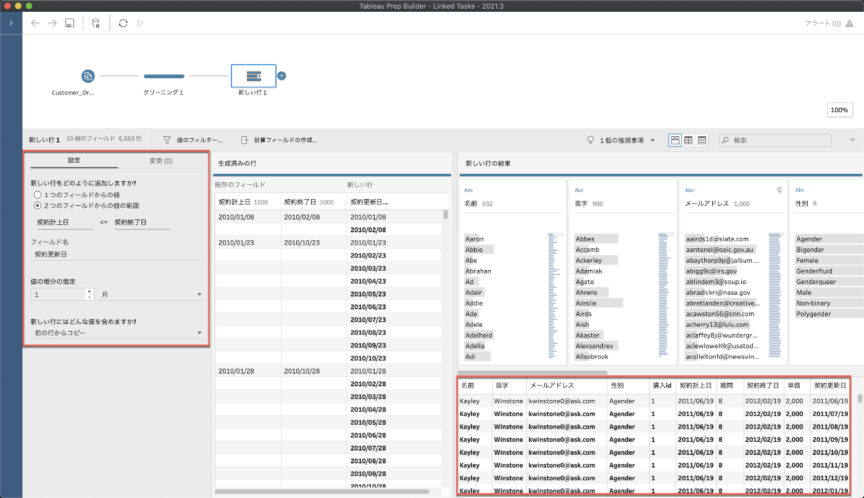This screenshot has height=498, width=864.
Task: Click Abc type icon on 性別 card
Action: 800,190
